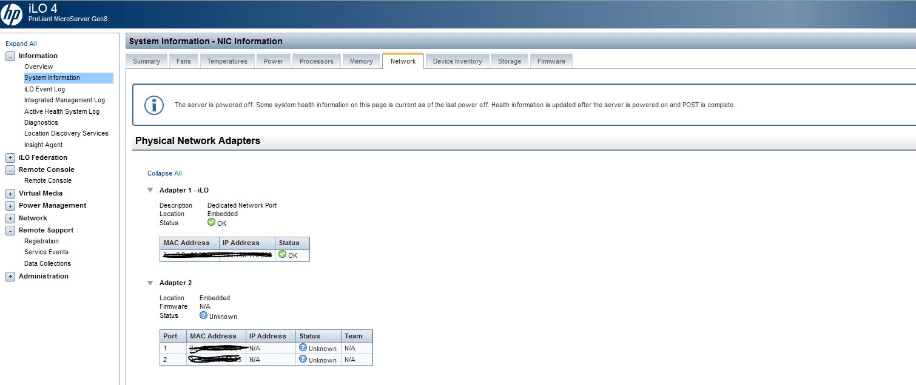The height and width of the screenshot is (385, 916).
Task: Click the MAC Address header in Adapter 1 table
Action: coord(190,243)
